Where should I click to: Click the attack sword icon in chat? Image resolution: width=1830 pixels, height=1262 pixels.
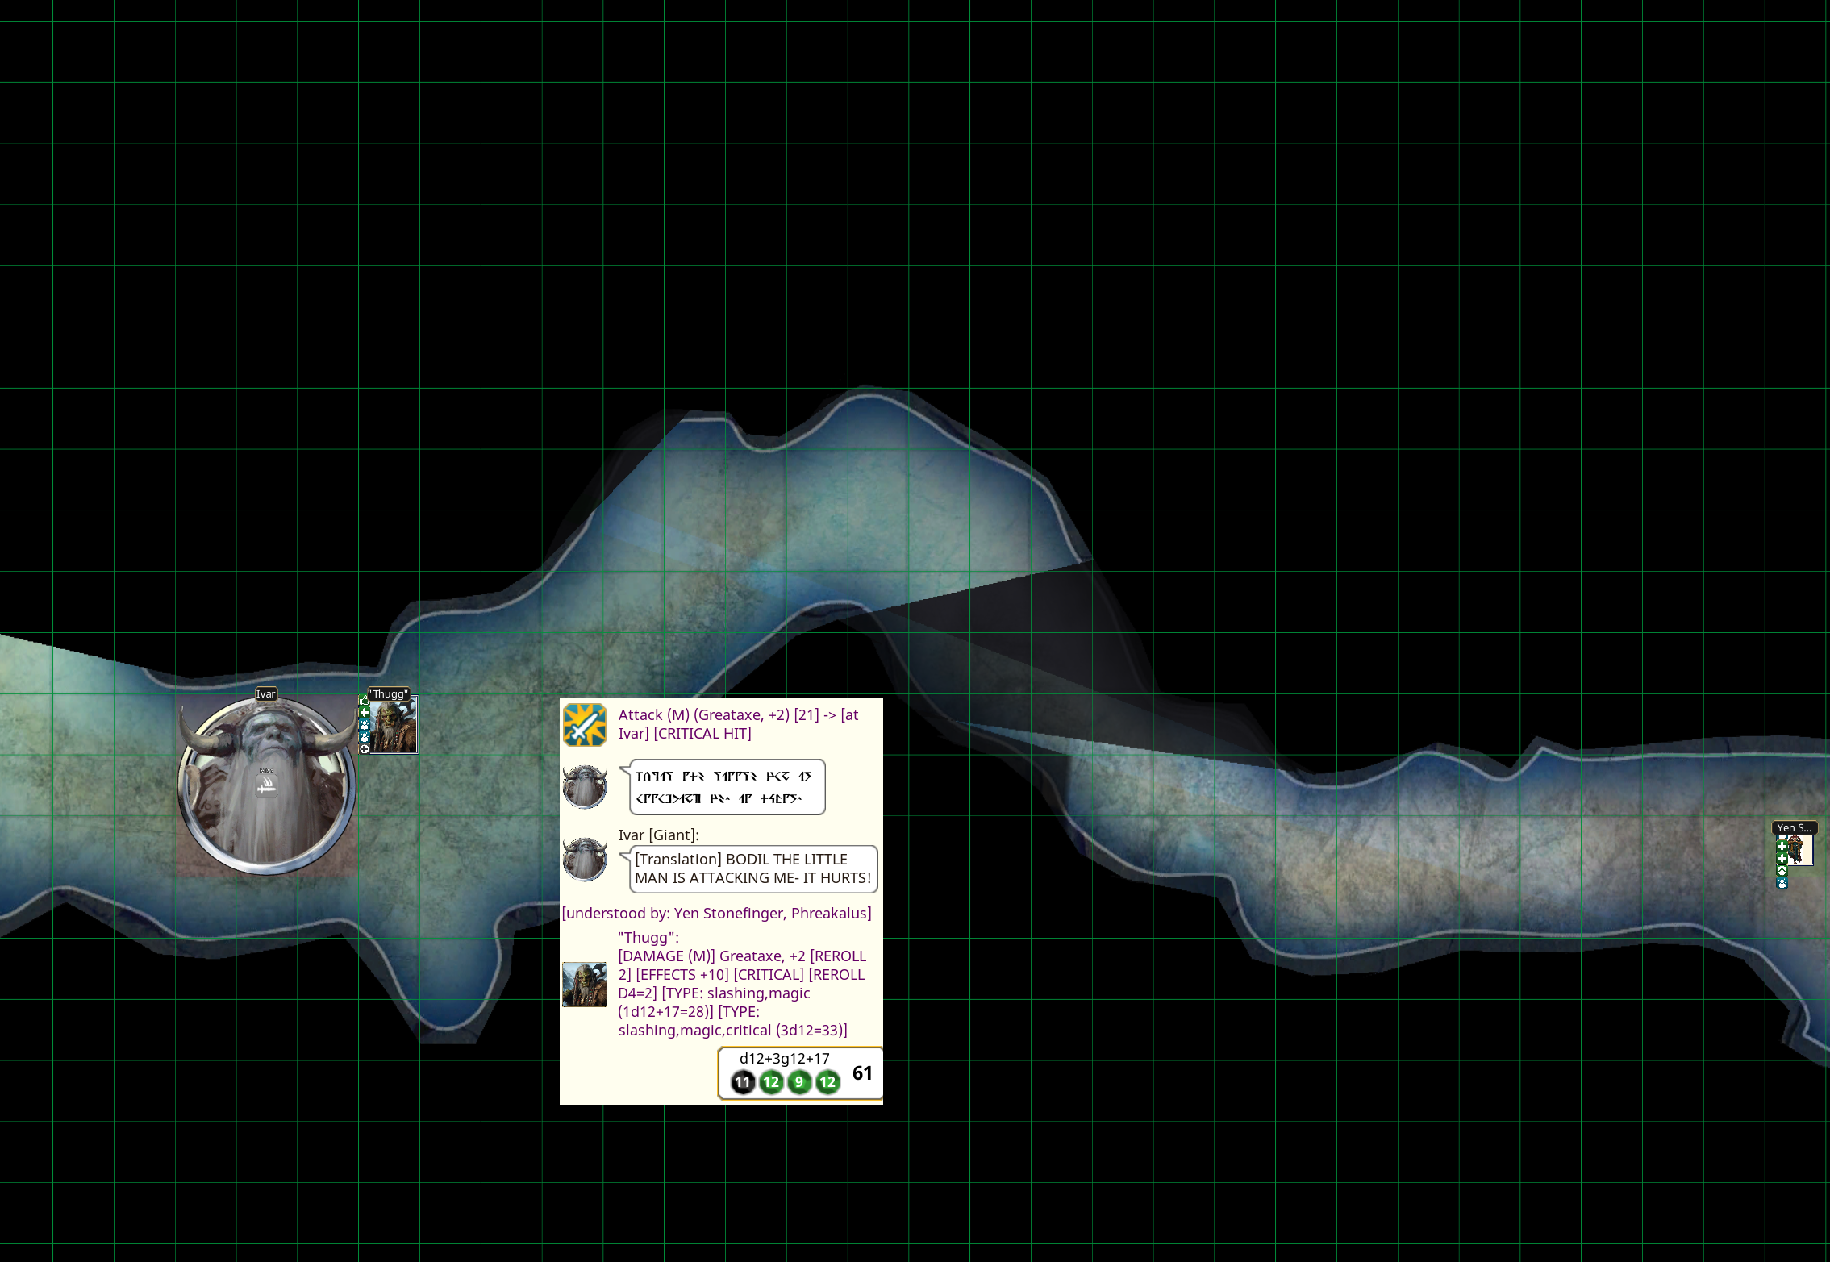pos(584,724)
